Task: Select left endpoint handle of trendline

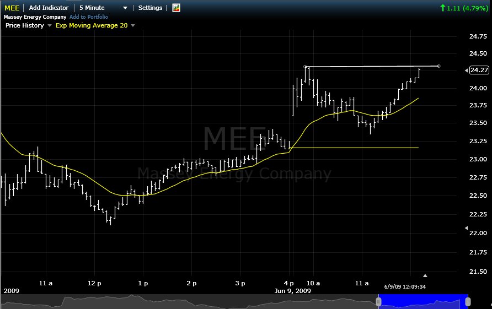Action: (305, 67)
